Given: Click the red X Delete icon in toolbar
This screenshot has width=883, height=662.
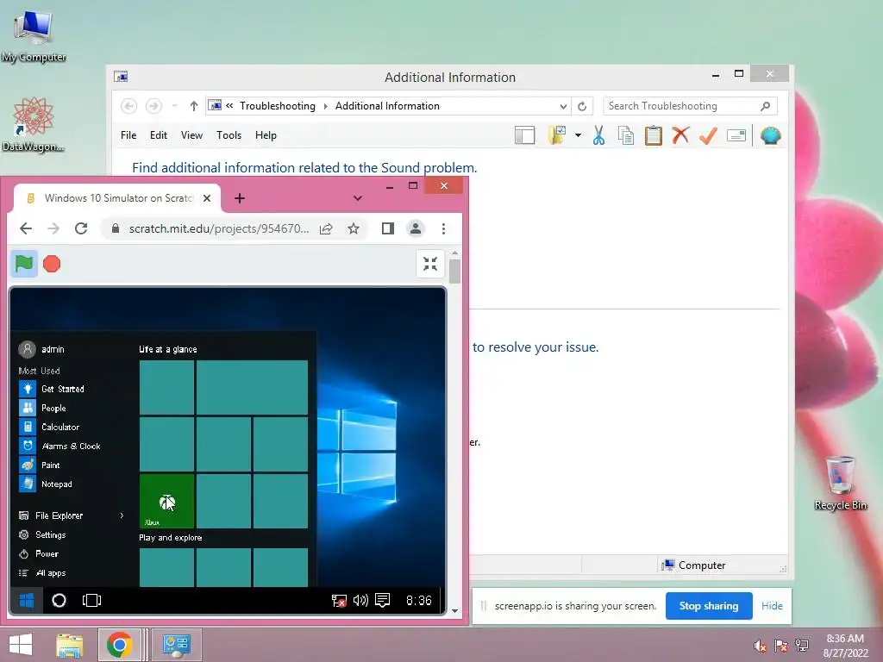Looking at the screenshot, I should [680, 135].
